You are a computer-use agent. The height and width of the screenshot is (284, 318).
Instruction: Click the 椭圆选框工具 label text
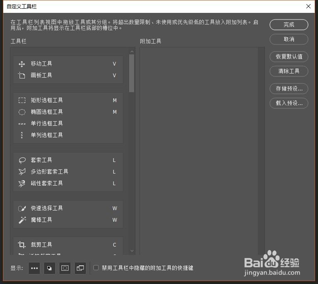coord(47,112)
